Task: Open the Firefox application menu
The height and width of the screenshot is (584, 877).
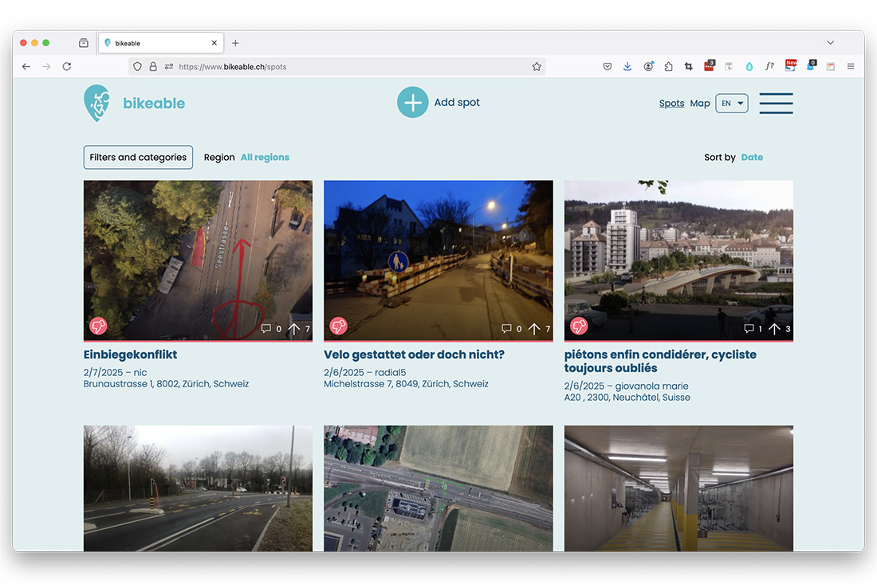Action: click(851, 66)
